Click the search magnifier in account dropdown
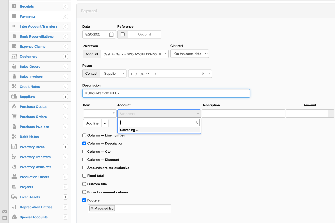The image size is (335, 223). coord(196,122)
